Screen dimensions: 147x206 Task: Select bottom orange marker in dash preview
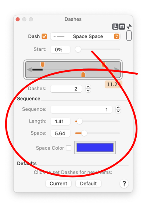click(83, 74)
